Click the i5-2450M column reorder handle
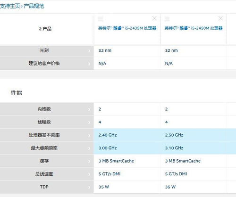 (x=167, y=18)
